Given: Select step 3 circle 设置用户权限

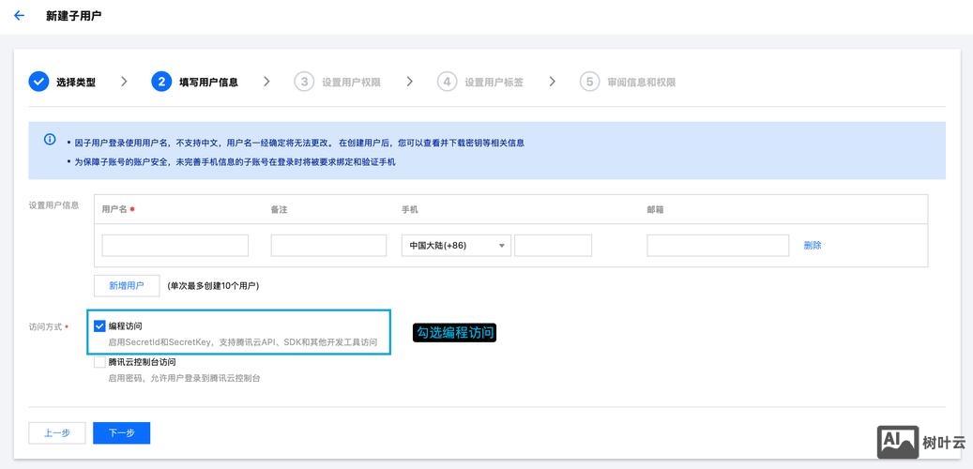Looking at the screenshot, I should [x=304, y=82].
